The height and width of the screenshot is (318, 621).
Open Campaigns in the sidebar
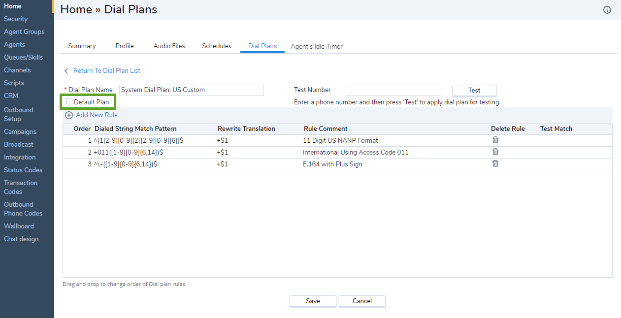pyautogui.click(x=20, y=132)
